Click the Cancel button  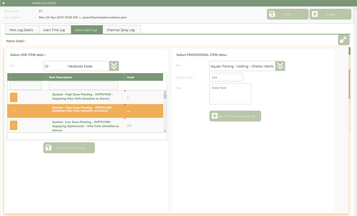tap(330, 14)
